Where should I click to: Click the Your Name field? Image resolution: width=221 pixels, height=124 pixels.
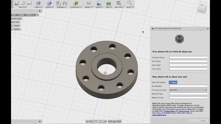(x=188, y=61)
